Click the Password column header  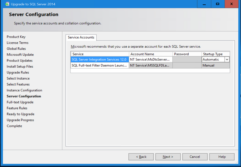[187, 54]
